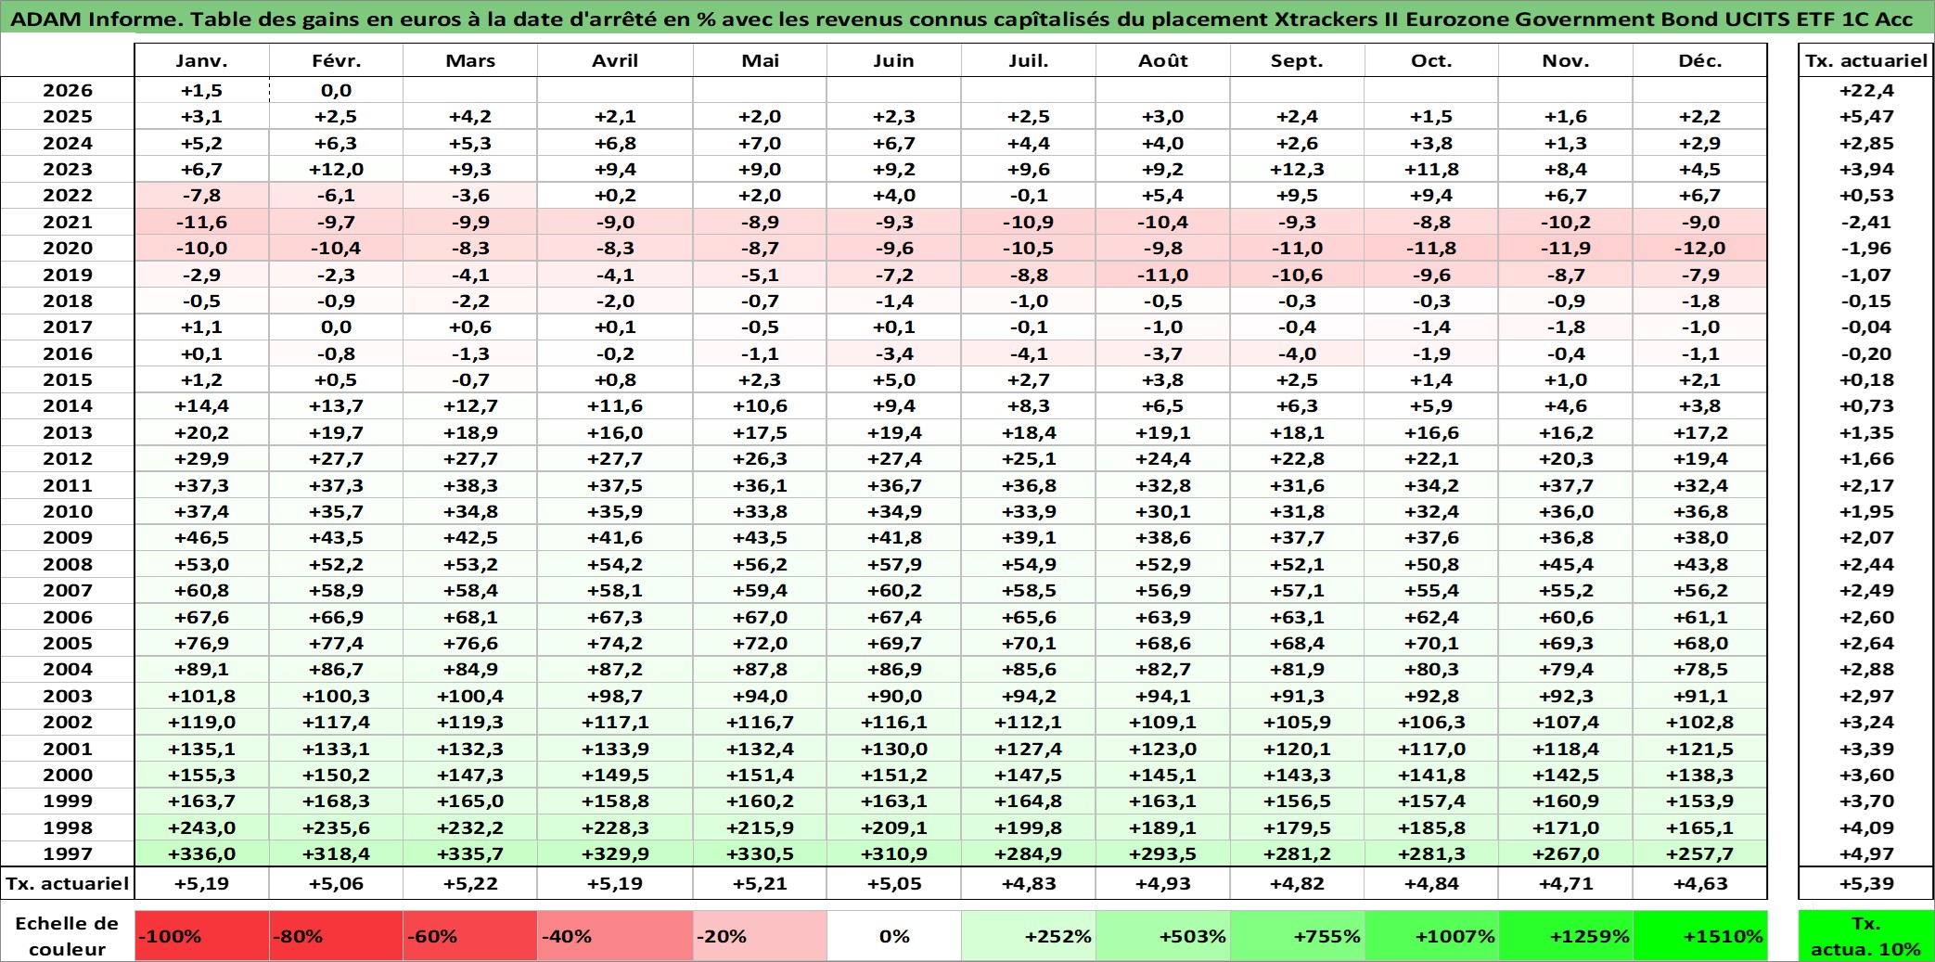
Task: Click the +22,4 actuarial rate for 2026
Action: (x=1866, y=90)
